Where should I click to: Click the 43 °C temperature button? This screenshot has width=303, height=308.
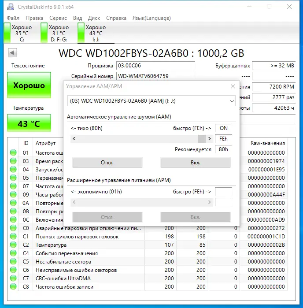(29, 123)
